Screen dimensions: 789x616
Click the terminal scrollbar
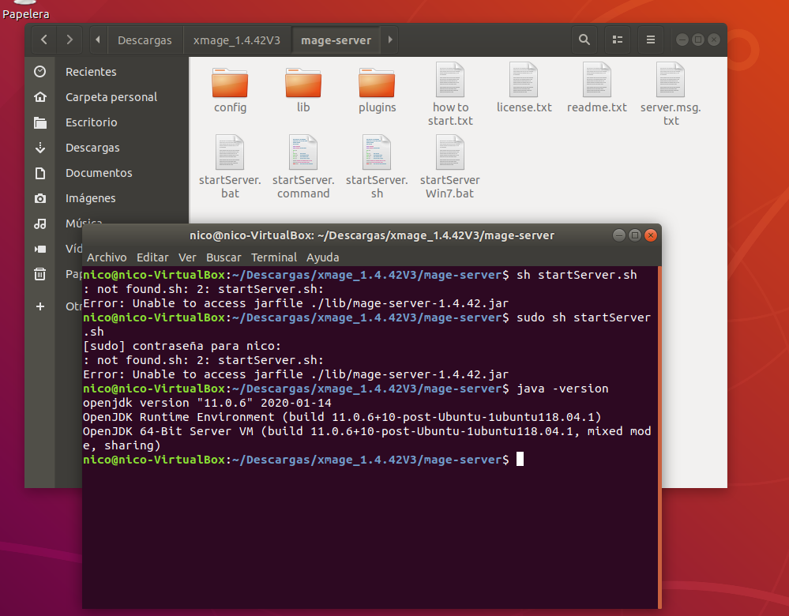click(659, 437)
